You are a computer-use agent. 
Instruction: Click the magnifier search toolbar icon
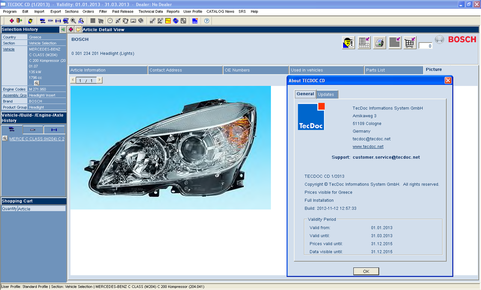73,21
